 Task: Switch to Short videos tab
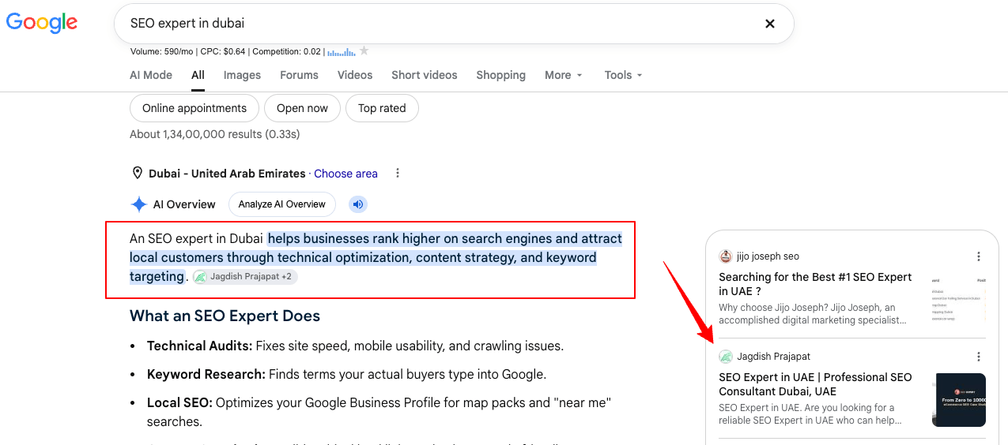pyautogui.click(x=425, y=75)
